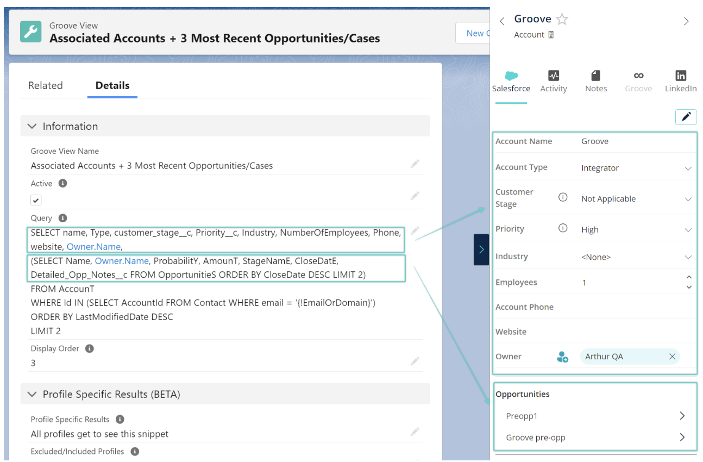703x462 pixels.
Task: Click the page title Associated Accounts heading
Action: tap(215, 39)
